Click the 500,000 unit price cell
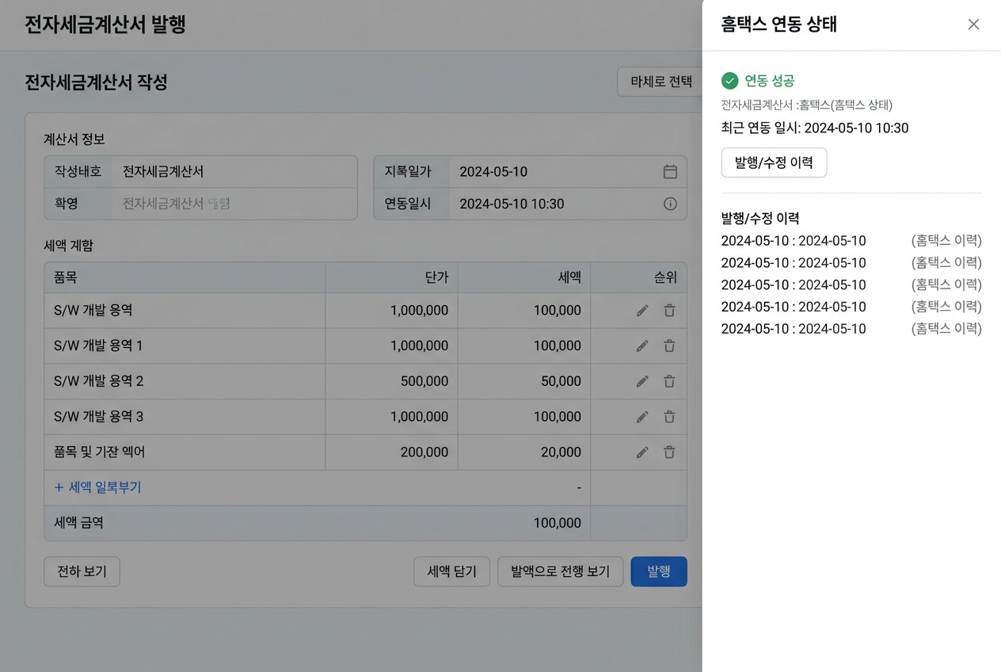This screenshot has width=1001, height=672. tap(391, 381)
